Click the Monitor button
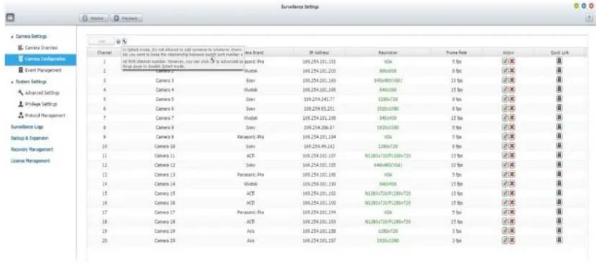The image size is (596, 263). [x=94, y=18]
